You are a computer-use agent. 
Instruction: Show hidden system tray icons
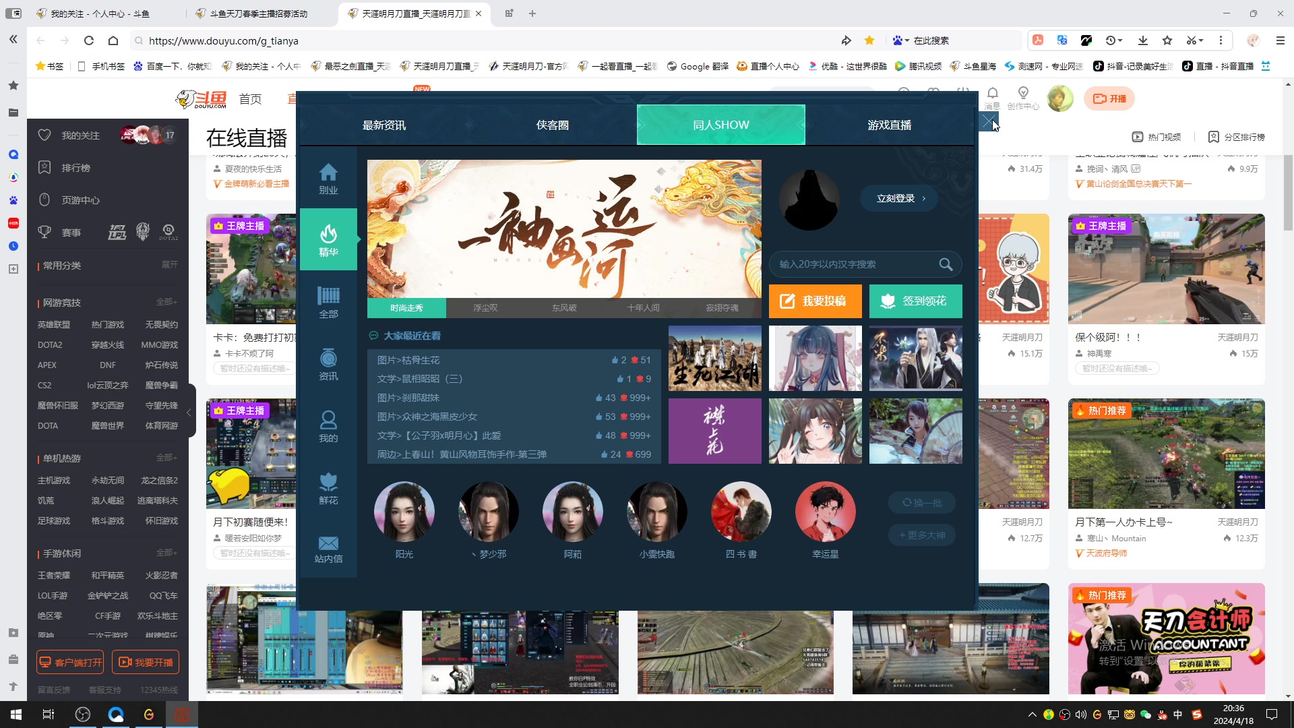(x=1032, y=715)
